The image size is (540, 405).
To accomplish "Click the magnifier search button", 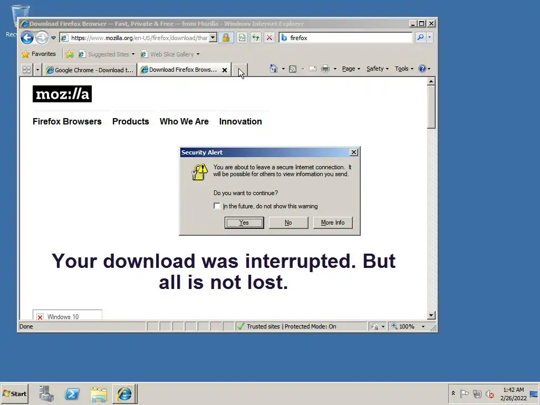I will click(420, 37).
